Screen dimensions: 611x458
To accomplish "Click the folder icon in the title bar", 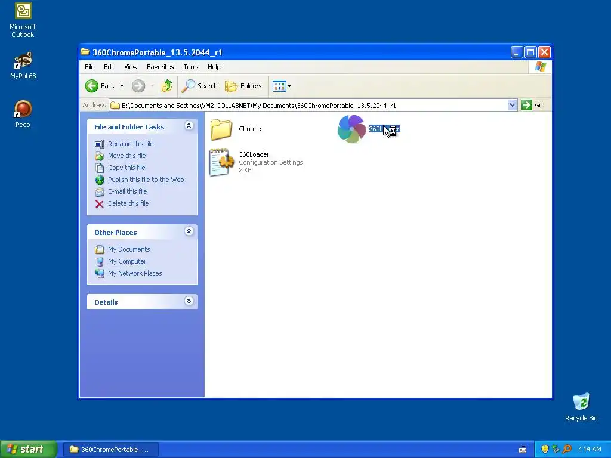I will pos(85,52).
